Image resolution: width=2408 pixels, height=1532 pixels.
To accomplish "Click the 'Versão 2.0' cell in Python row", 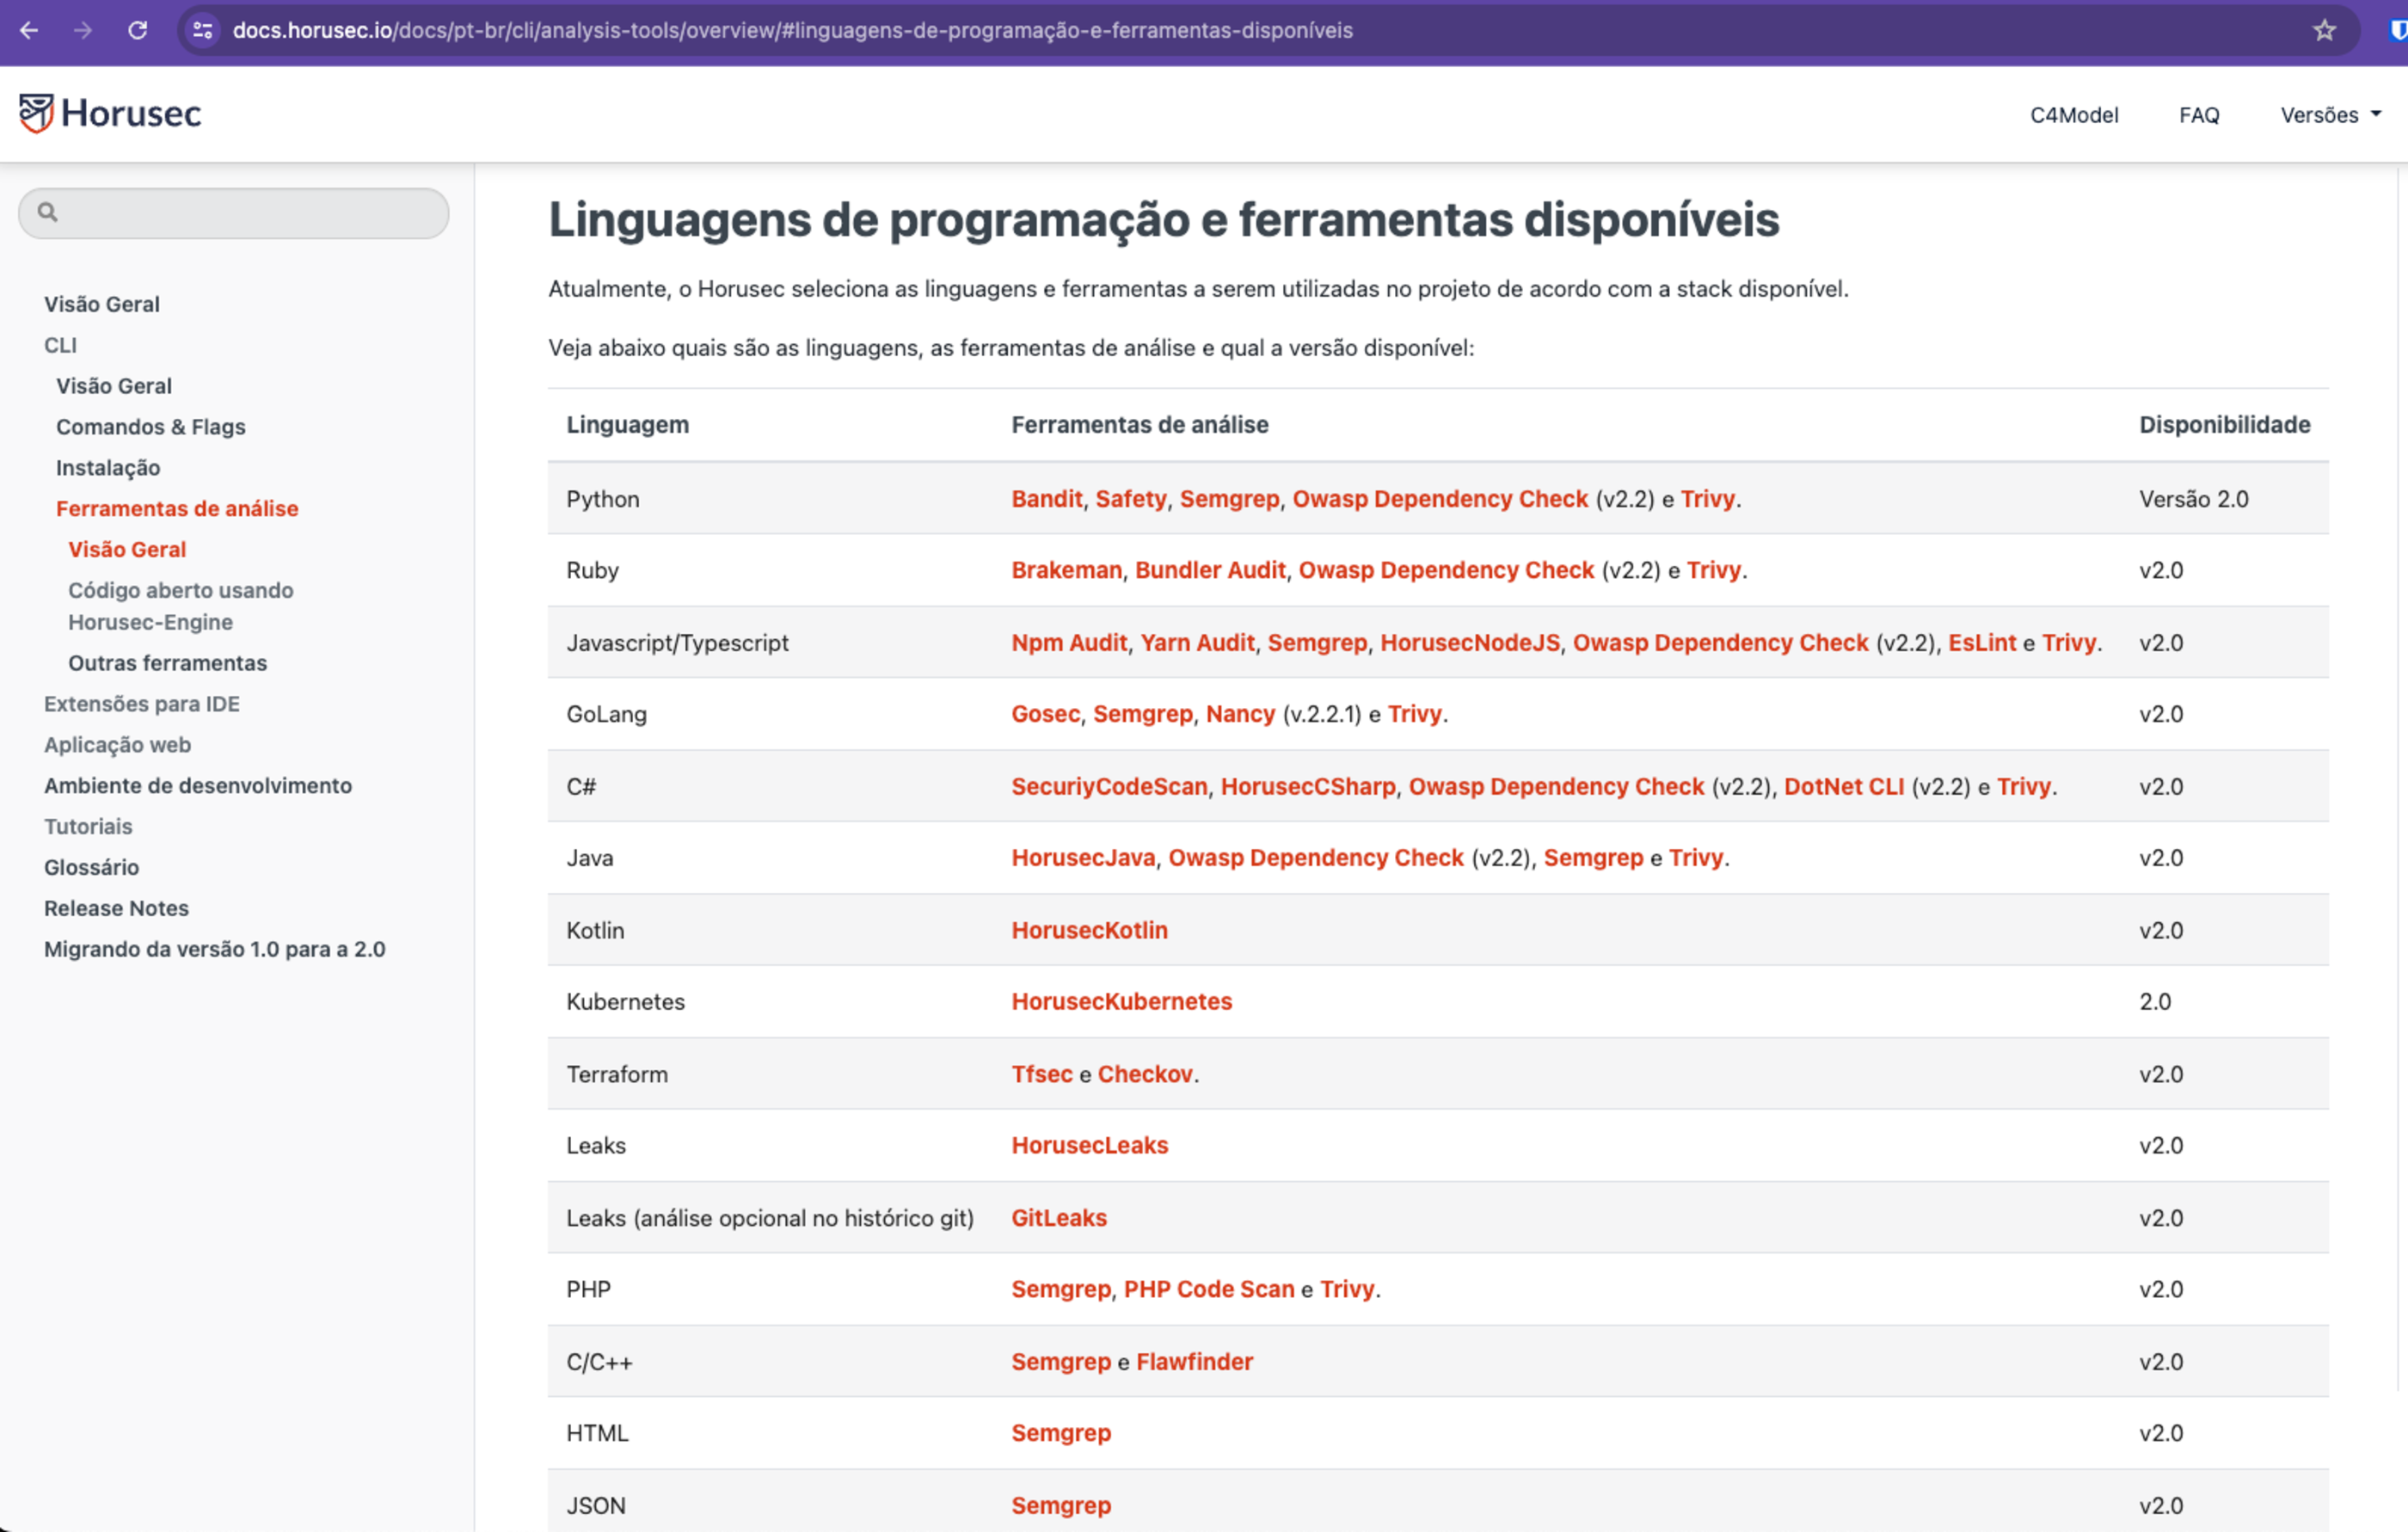I will [x=2194, y=499].
